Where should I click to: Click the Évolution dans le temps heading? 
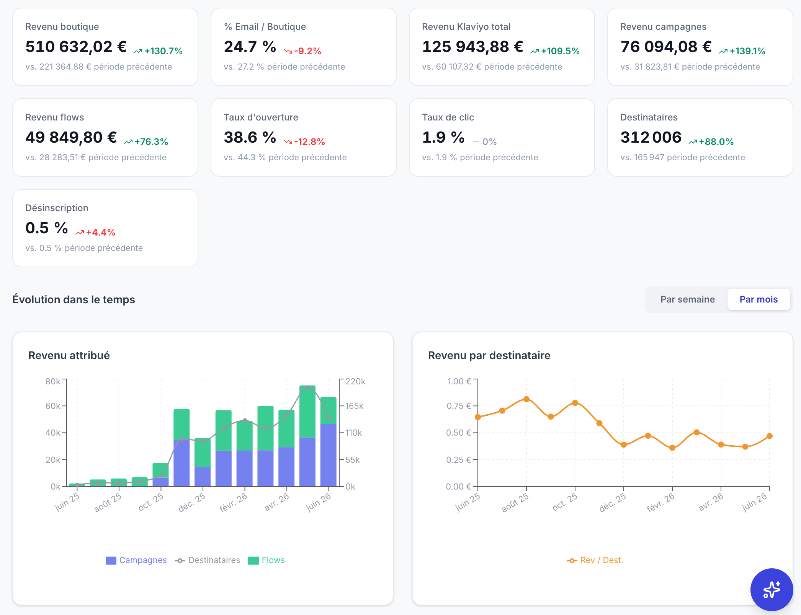pyautogui.click(x=74, y=299)
